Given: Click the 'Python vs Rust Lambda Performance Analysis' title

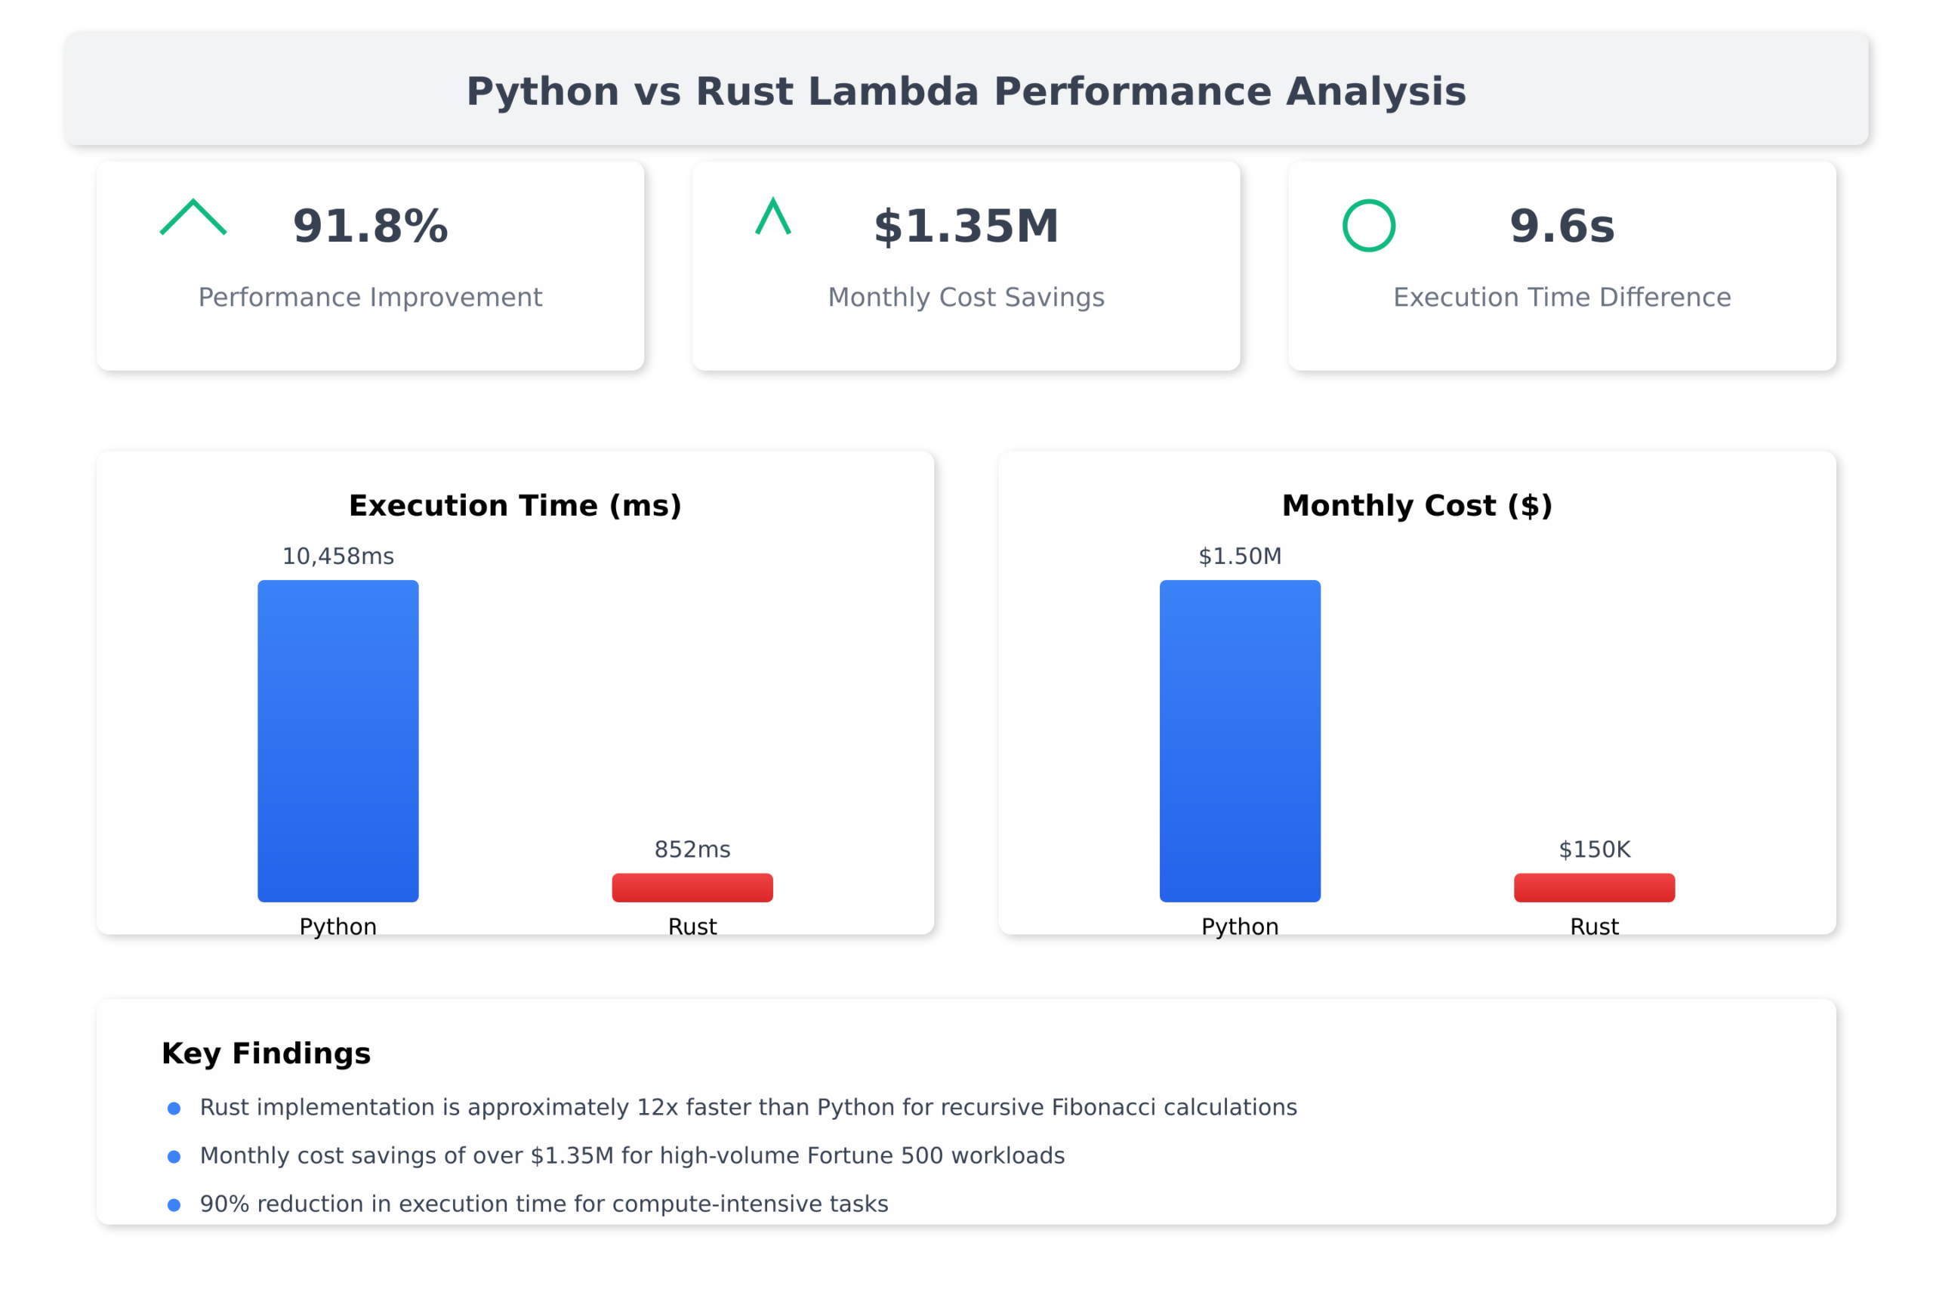Looking at the screenshot, I should 966,91.
